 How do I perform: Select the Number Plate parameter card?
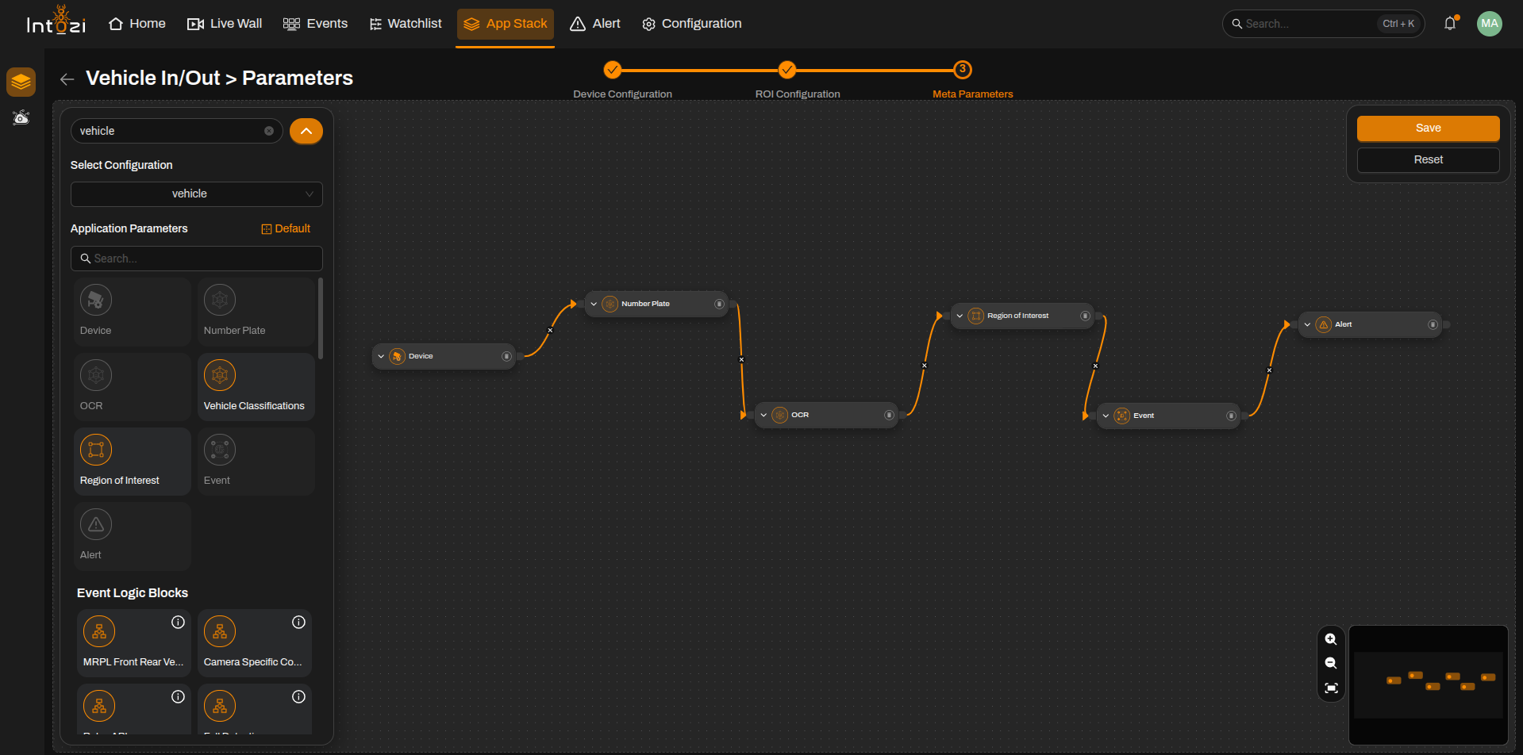pos(256,312)
